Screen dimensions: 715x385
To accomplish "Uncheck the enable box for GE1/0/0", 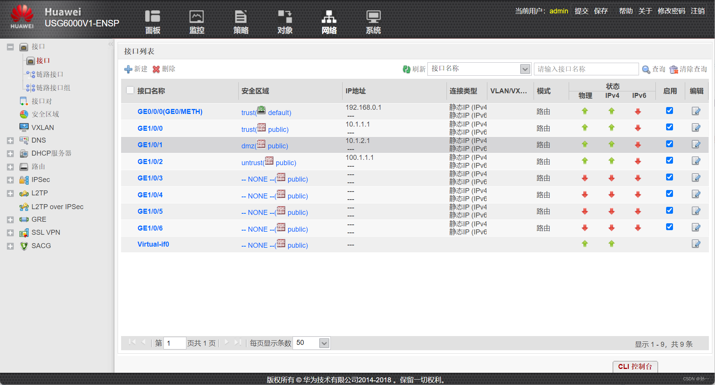I will [669, 127].
